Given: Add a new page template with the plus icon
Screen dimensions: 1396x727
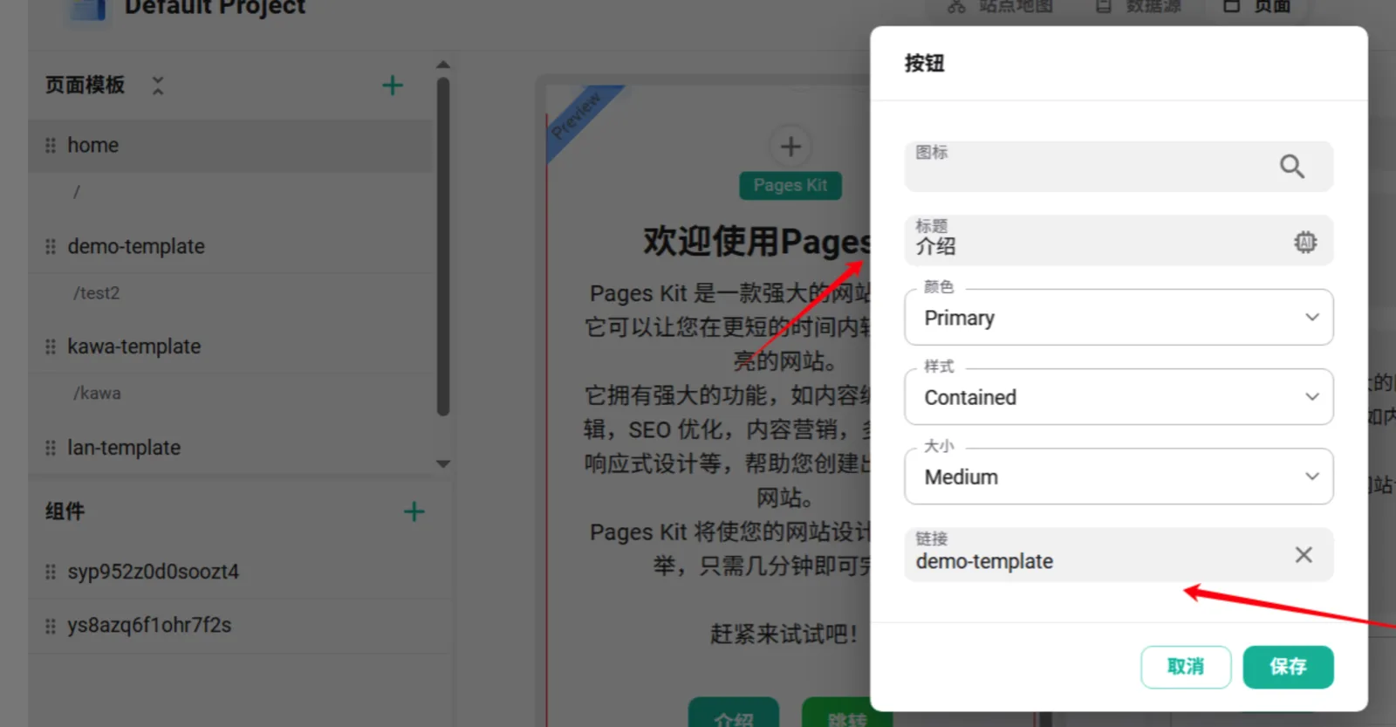Looking at the screenshot, I should (393, 86).
